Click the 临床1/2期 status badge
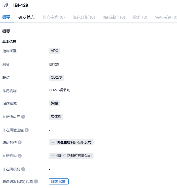This screenshot has width=177, height=188. 59,181
